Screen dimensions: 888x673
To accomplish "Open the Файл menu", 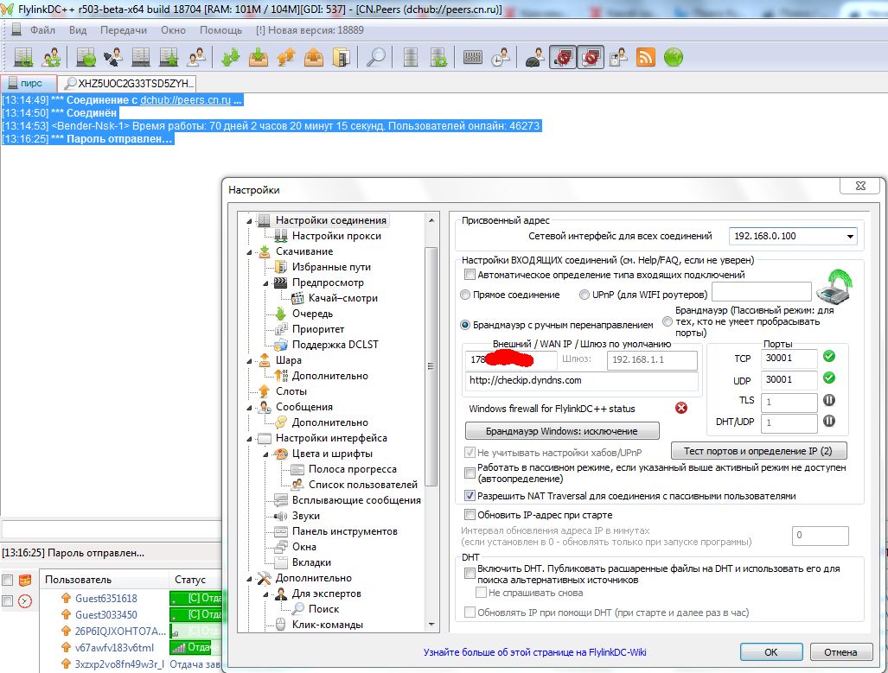I will click(x=42, y=30).
